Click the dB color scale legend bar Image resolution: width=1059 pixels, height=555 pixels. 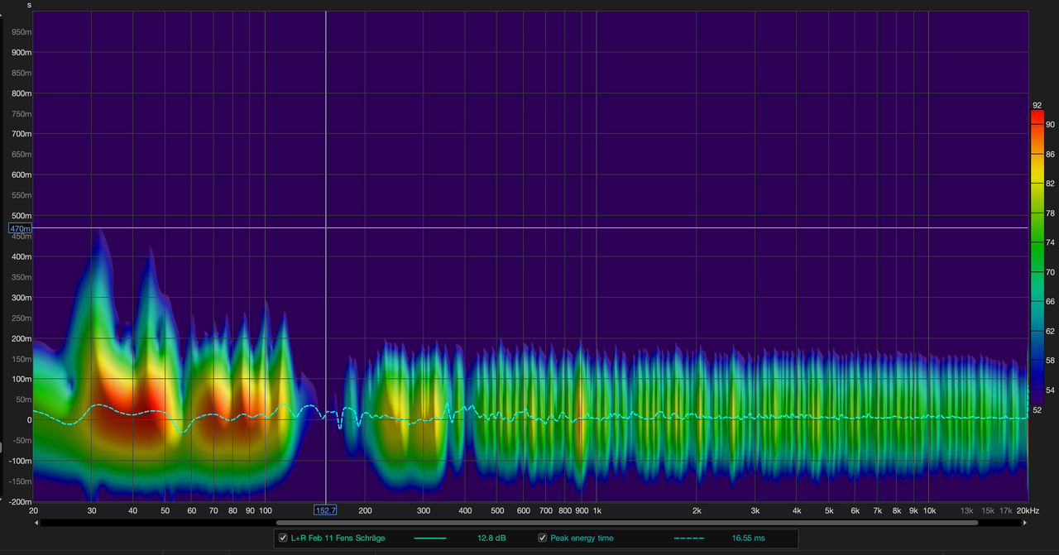pyautogui.click(x=1037, y=258)
